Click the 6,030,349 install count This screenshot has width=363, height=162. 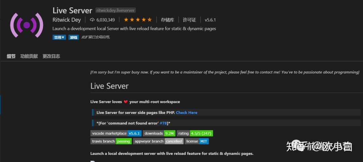point(106,20)
